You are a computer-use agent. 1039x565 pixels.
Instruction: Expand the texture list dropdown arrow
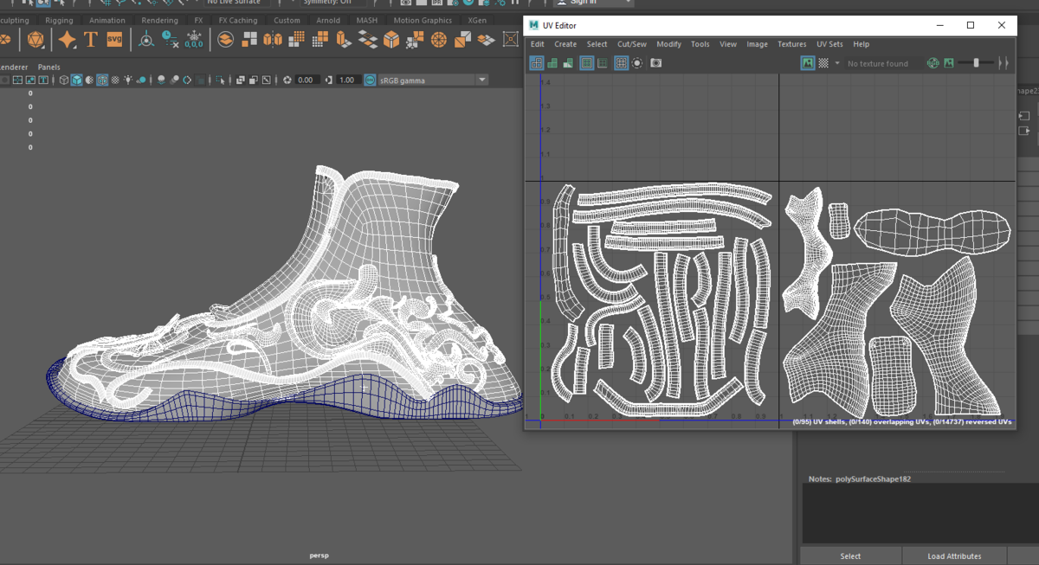(837, 63)
